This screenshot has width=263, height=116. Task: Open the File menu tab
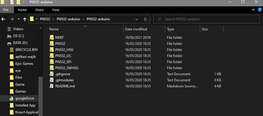tap(6, 10)
